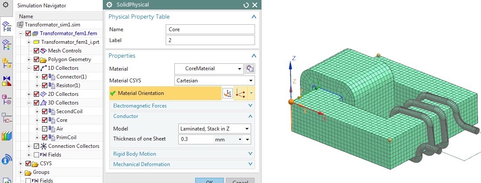The image size is (481, 183).
Task: Click the orange origin point in the viewport
Action: coord(291,102)
